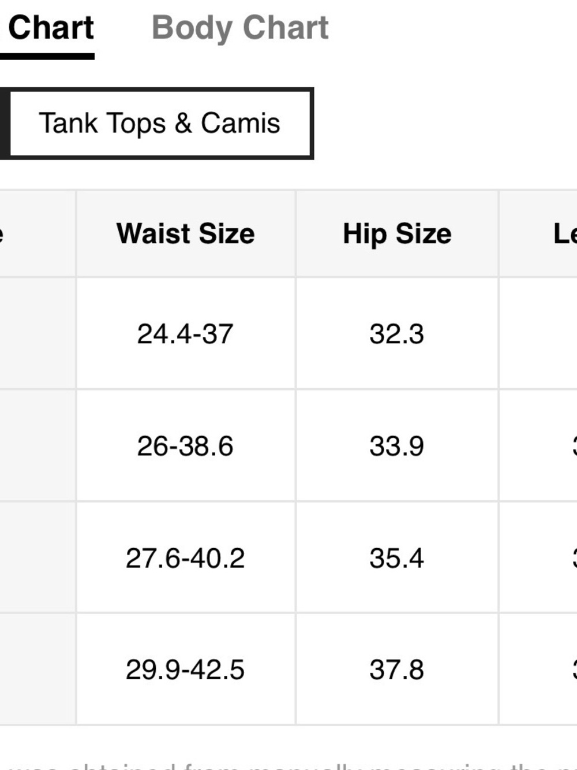Click the Hip Size column header
The image size is (577, 770).
(397, 233)
